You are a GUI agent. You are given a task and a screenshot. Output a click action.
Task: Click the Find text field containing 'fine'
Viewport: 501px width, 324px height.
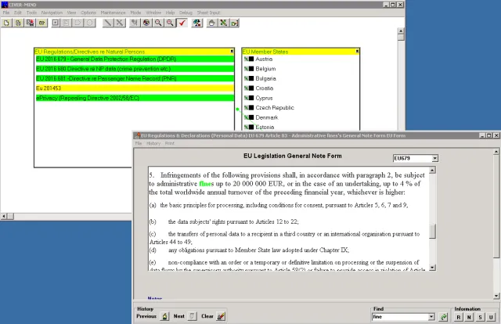pyautogui.click(x=400, y=317)
